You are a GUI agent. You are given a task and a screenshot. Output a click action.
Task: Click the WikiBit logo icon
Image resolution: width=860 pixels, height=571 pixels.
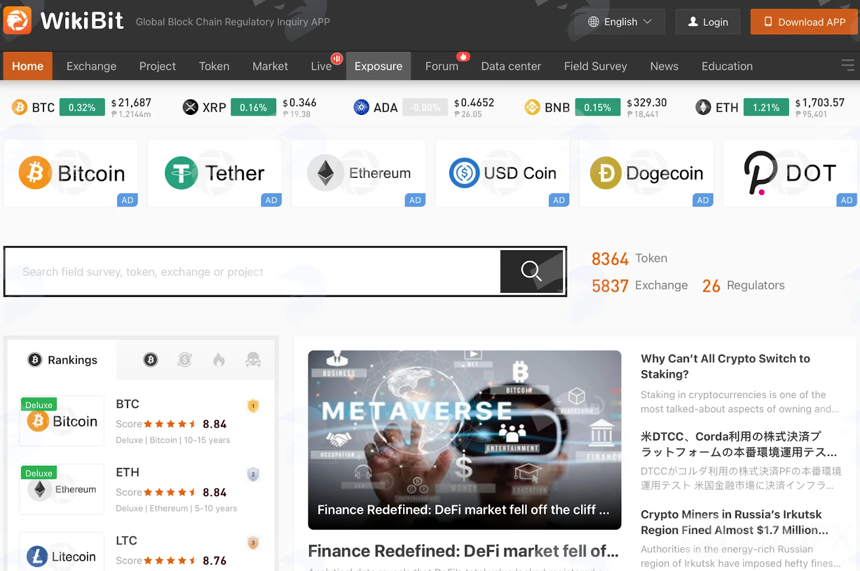[17, 20]
